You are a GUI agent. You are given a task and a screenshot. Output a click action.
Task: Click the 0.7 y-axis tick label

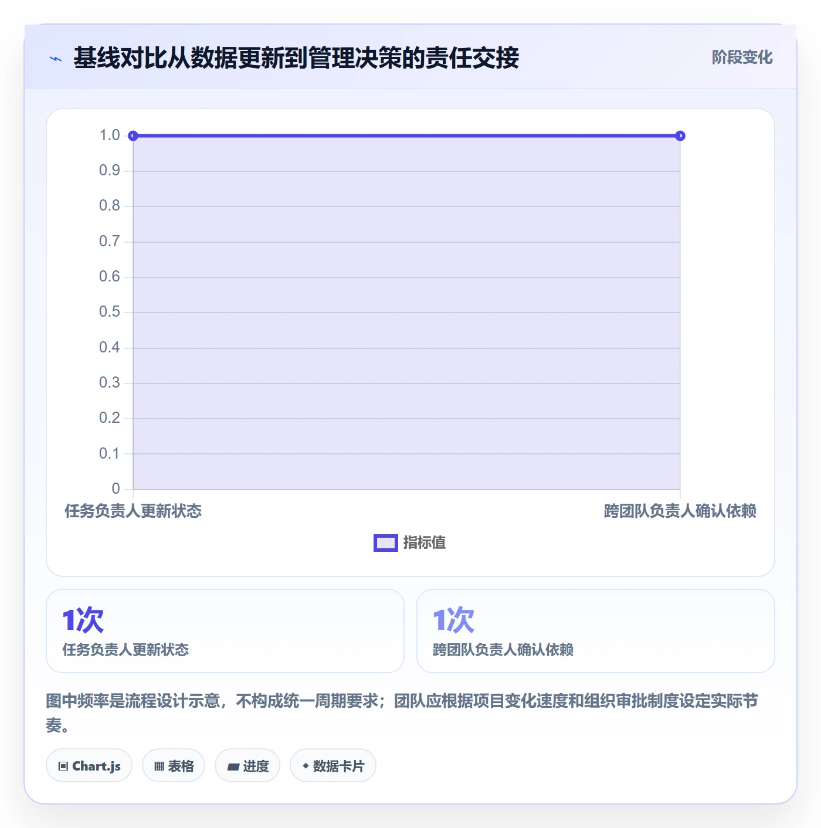110,242
